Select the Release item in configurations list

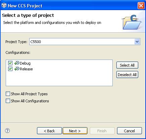click(x=26, y=69)
